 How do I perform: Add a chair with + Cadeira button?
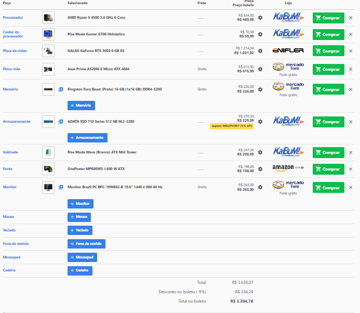[x=80, y=270]
